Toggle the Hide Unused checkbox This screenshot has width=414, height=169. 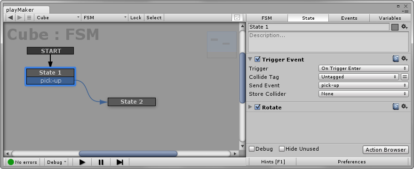click(282, 149)
